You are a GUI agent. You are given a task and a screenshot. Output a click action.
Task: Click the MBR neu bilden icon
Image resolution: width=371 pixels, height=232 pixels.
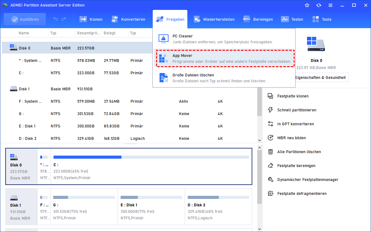(x=271, y=138)
